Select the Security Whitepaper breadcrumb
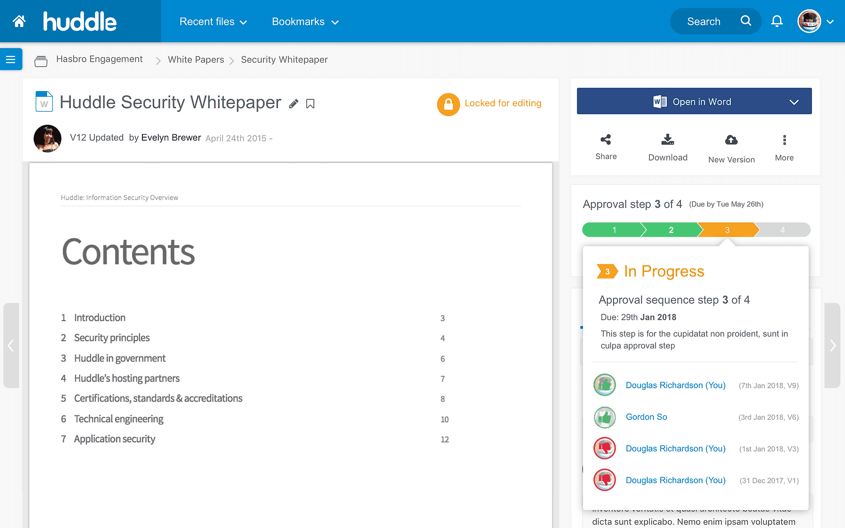The height and width of the screenshot is (528, 845). point(284,60)
